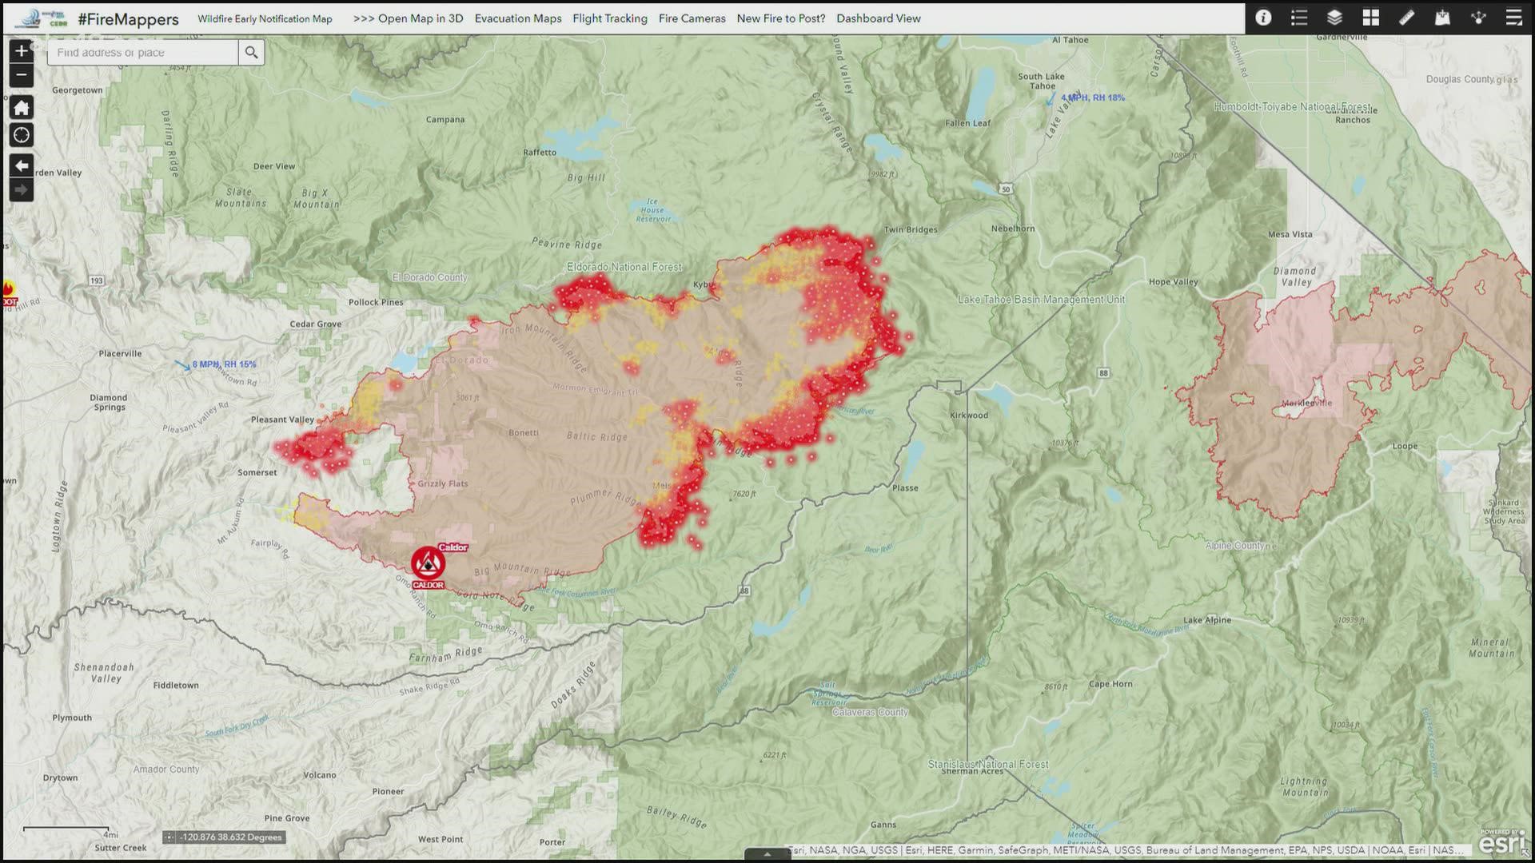The height and width of the screenshot is (863, 1535).
Task: Open the Layers stack icon
Action: [x=1334, y=18]
